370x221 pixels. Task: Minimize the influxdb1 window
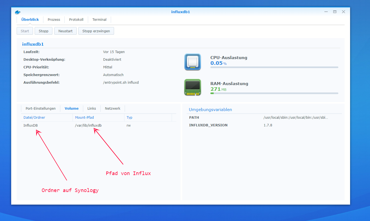click(326, 12)
